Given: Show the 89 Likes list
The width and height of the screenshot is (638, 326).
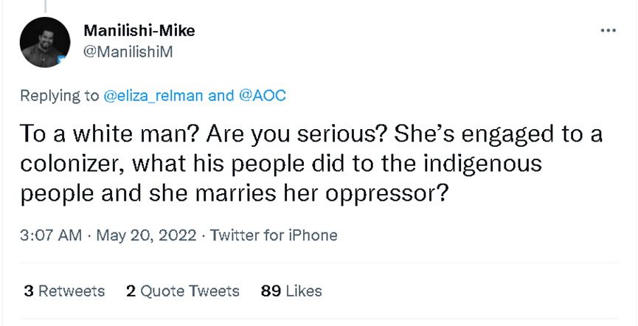Looking at the screenshot, I should tap(291, 291).
